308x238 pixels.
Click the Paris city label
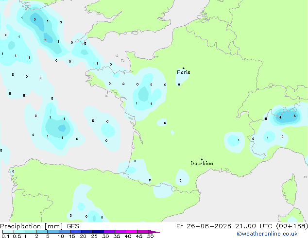(184, 72)
